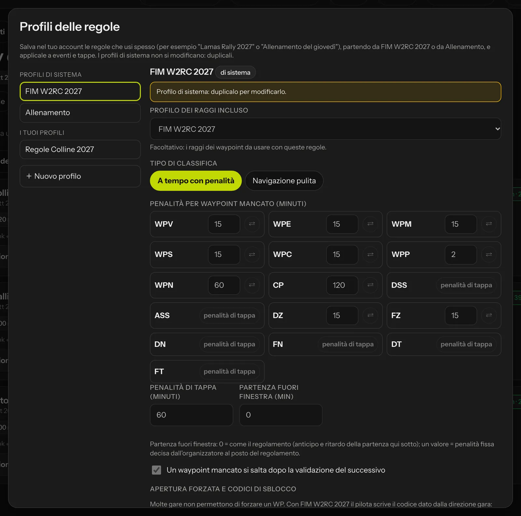Screen dimensions: 521x516
Task: Select Navigazione pulita ranking type
Action: tap(284, 181)
